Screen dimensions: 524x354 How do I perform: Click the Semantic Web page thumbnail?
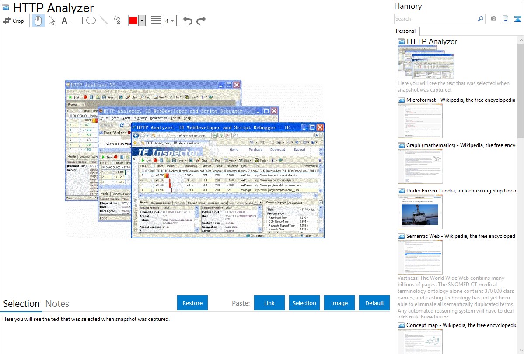coord(420,257)
